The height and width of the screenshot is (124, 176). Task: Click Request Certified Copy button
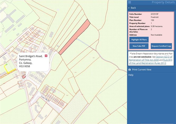(x=161, y=46)
